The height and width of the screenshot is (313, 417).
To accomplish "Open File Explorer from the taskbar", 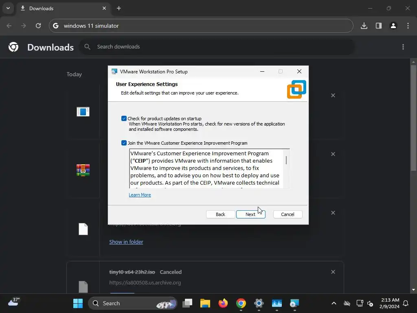I will 205,303.
